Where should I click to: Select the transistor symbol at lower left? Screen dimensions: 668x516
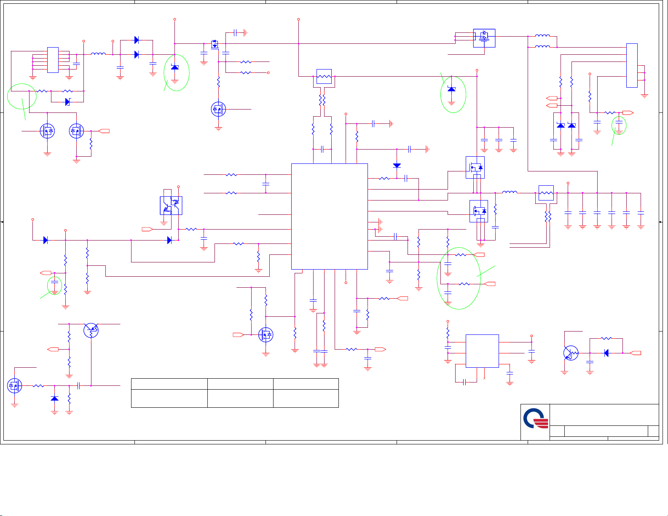pos(91,331)
